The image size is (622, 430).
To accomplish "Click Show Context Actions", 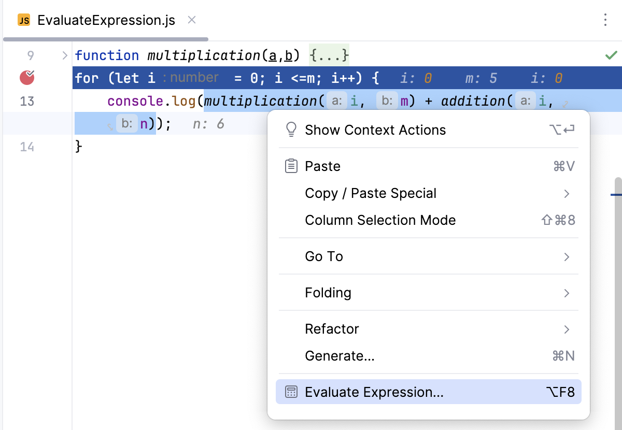I will point(375,129).
